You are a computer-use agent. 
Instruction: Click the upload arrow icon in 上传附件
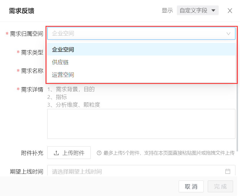click(x=56, y=153)
